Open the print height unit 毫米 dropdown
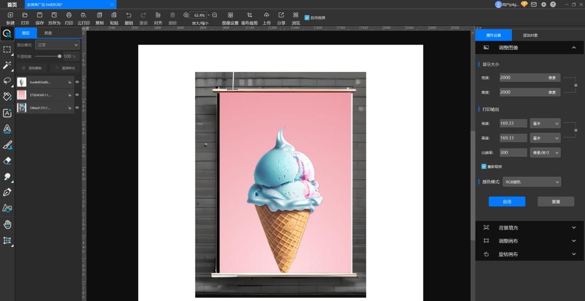This screenshot has width=585, height=301. click(x=545, y=138)
